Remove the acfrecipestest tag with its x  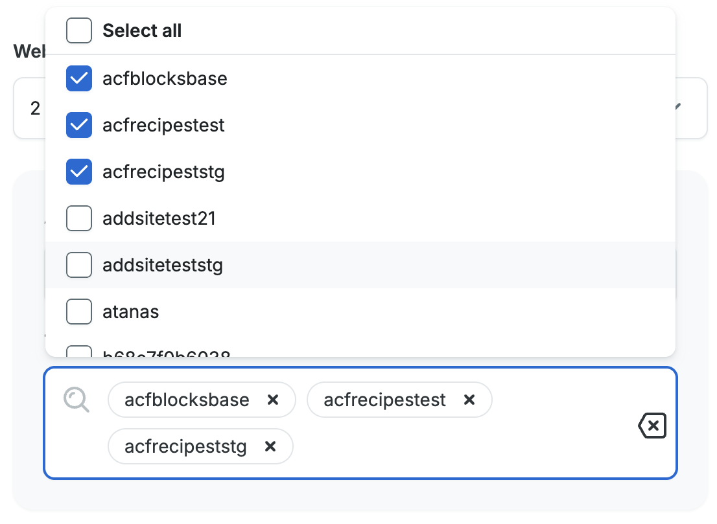click(x=469, y=400)
